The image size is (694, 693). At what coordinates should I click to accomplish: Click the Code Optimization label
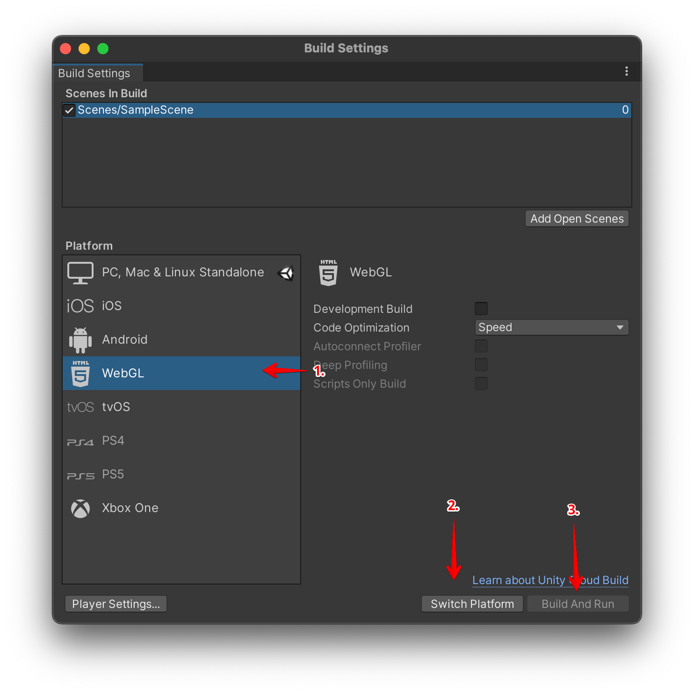pos(361,328)
